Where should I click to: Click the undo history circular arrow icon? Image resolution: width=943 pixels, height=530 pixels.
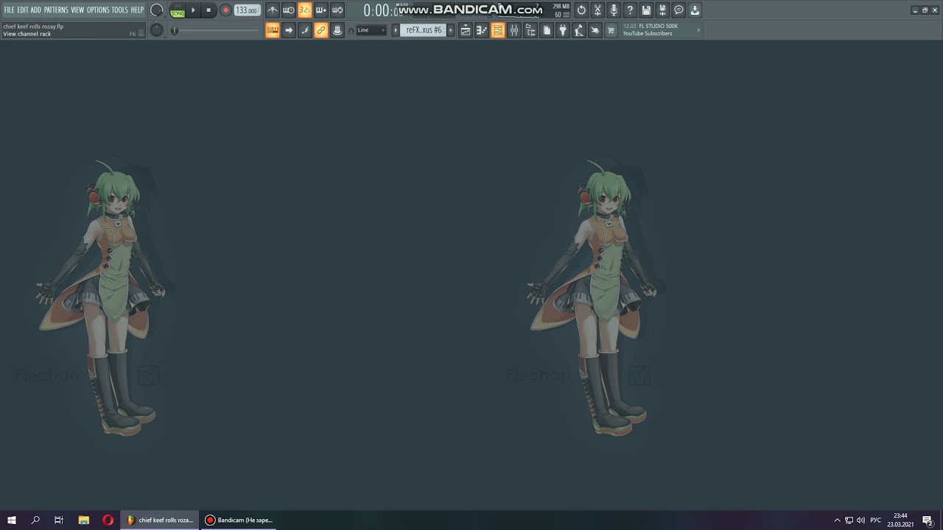[581, 10]
